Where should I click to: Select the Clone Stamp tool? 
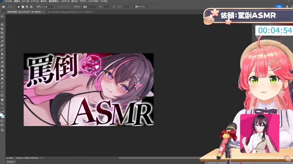coord(2,54)
